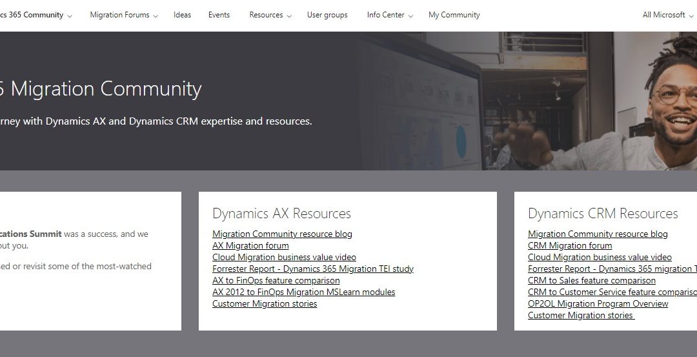The width and height of the screenshot is (697, 357).
Task: Click the Dynamics AX Resources heading
Action: 281,214
